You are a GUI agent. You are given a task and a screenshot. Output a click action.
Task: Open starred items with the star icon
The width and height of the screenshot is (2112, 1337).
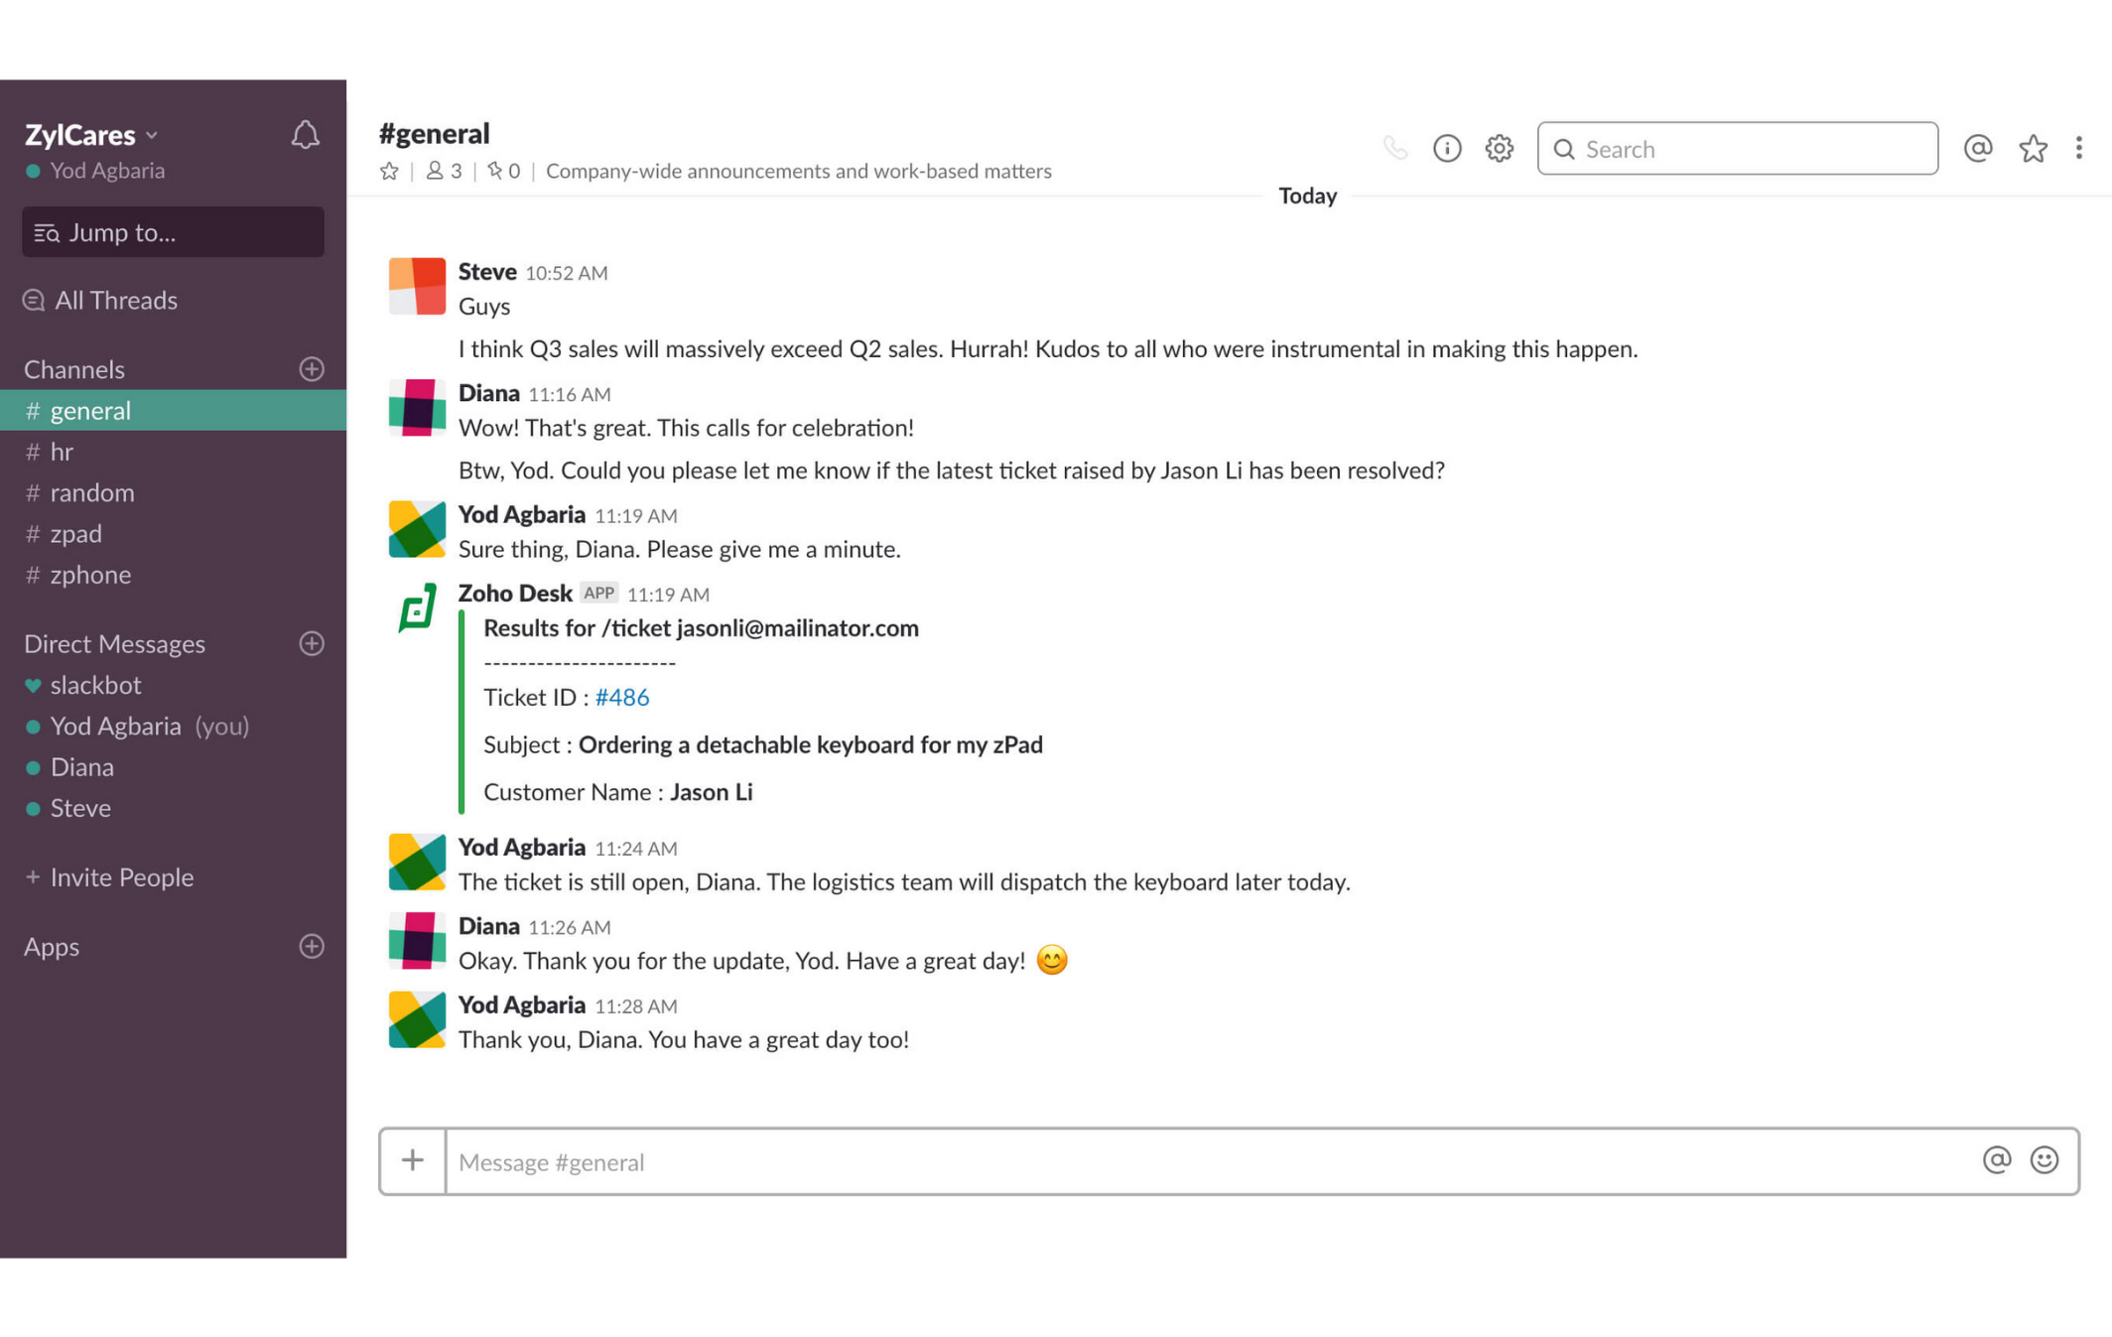[2033, 147]
